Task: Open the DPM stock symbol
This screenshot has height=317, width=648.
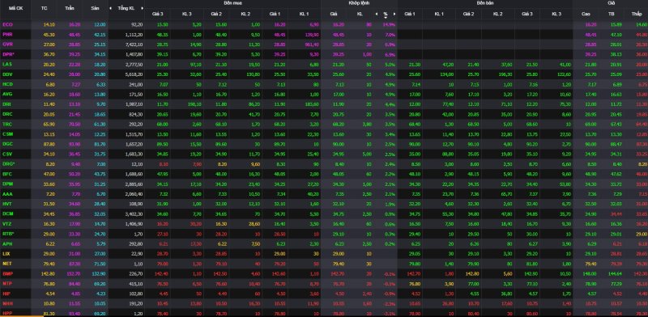Action: click(8, 184)
